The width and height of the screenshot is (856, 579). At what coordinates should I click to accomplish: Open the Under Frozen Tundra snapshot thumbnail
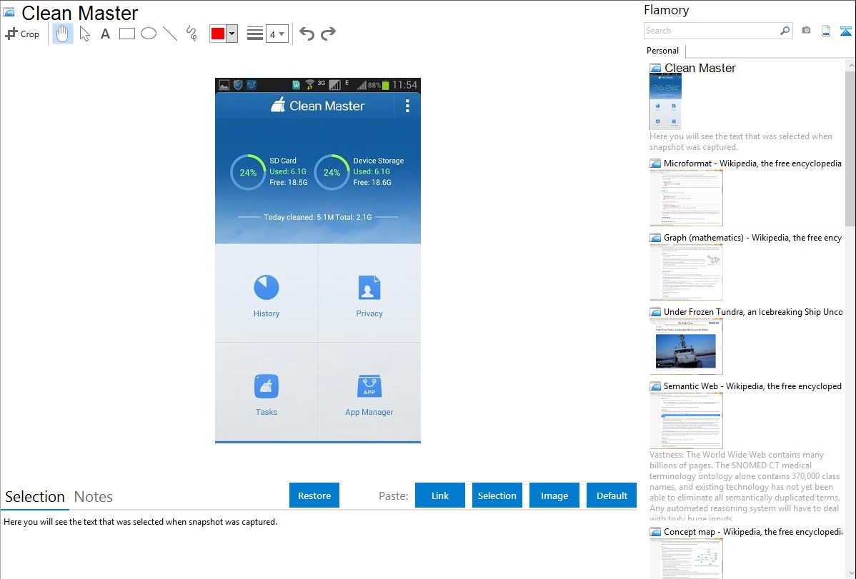[686, 346]
